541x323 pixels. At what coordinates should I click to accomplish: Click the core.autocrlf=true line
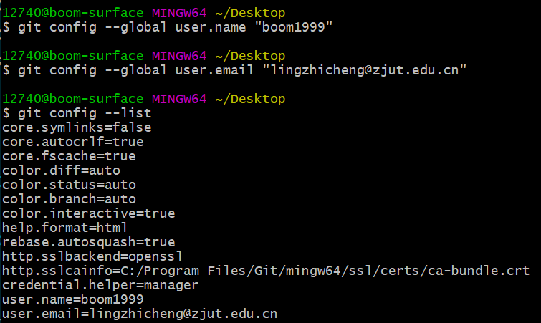(73, 142)
